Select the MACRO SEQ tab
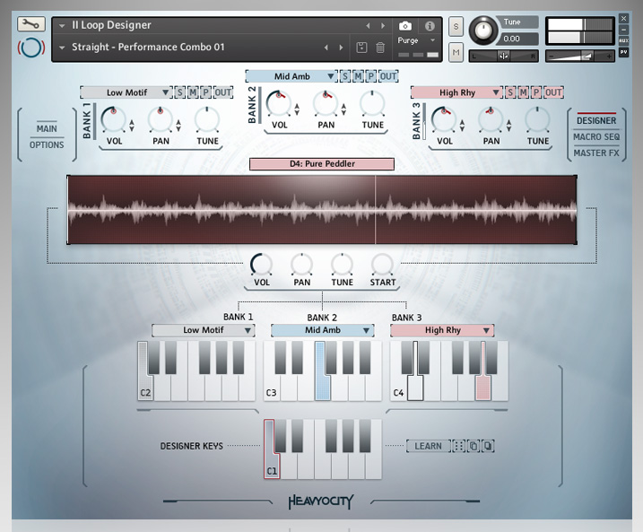Screen dimensions: 643x532 click(x=596, y=136)
